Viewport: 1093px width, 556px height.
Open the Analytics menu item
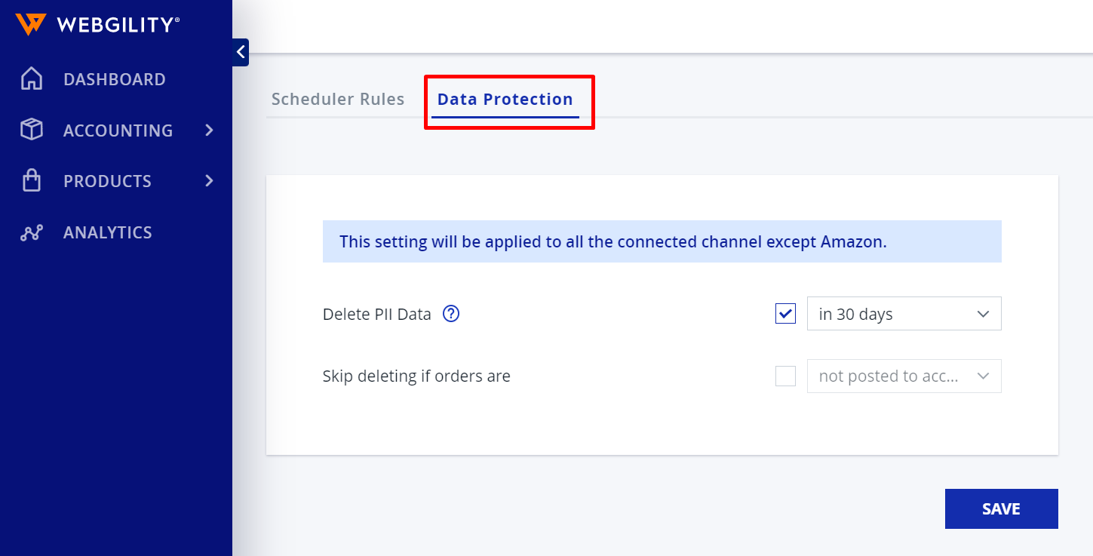coord(108,232)
